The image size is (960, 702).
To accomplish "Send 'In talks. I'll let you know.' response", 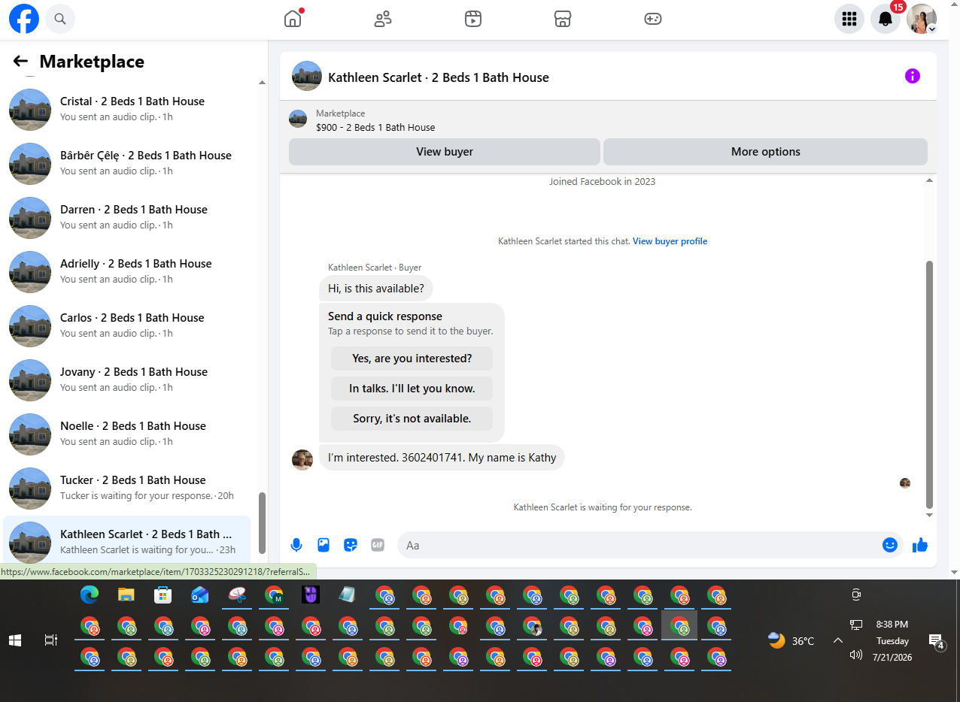I will [x=412, y=389].
